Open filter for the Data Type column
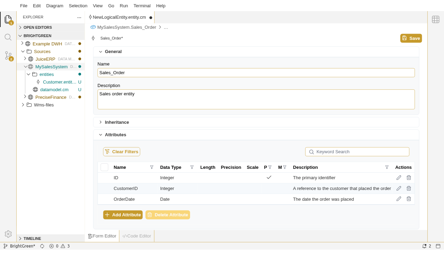The image size is (444, 260). click(192, 167)
